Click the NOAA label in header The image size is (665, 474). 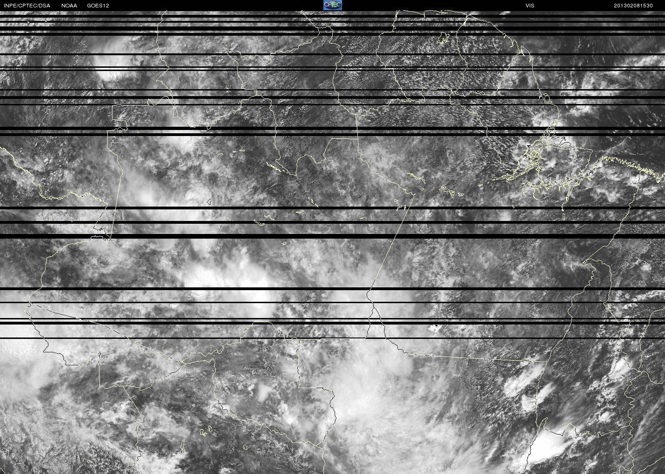[x=69, y=6]
